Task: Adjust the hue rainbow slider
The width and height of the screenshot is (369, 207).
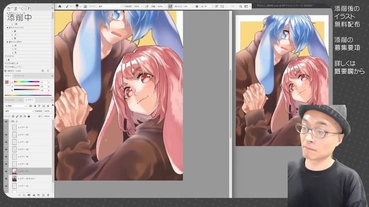Action: tap(27, 82)
